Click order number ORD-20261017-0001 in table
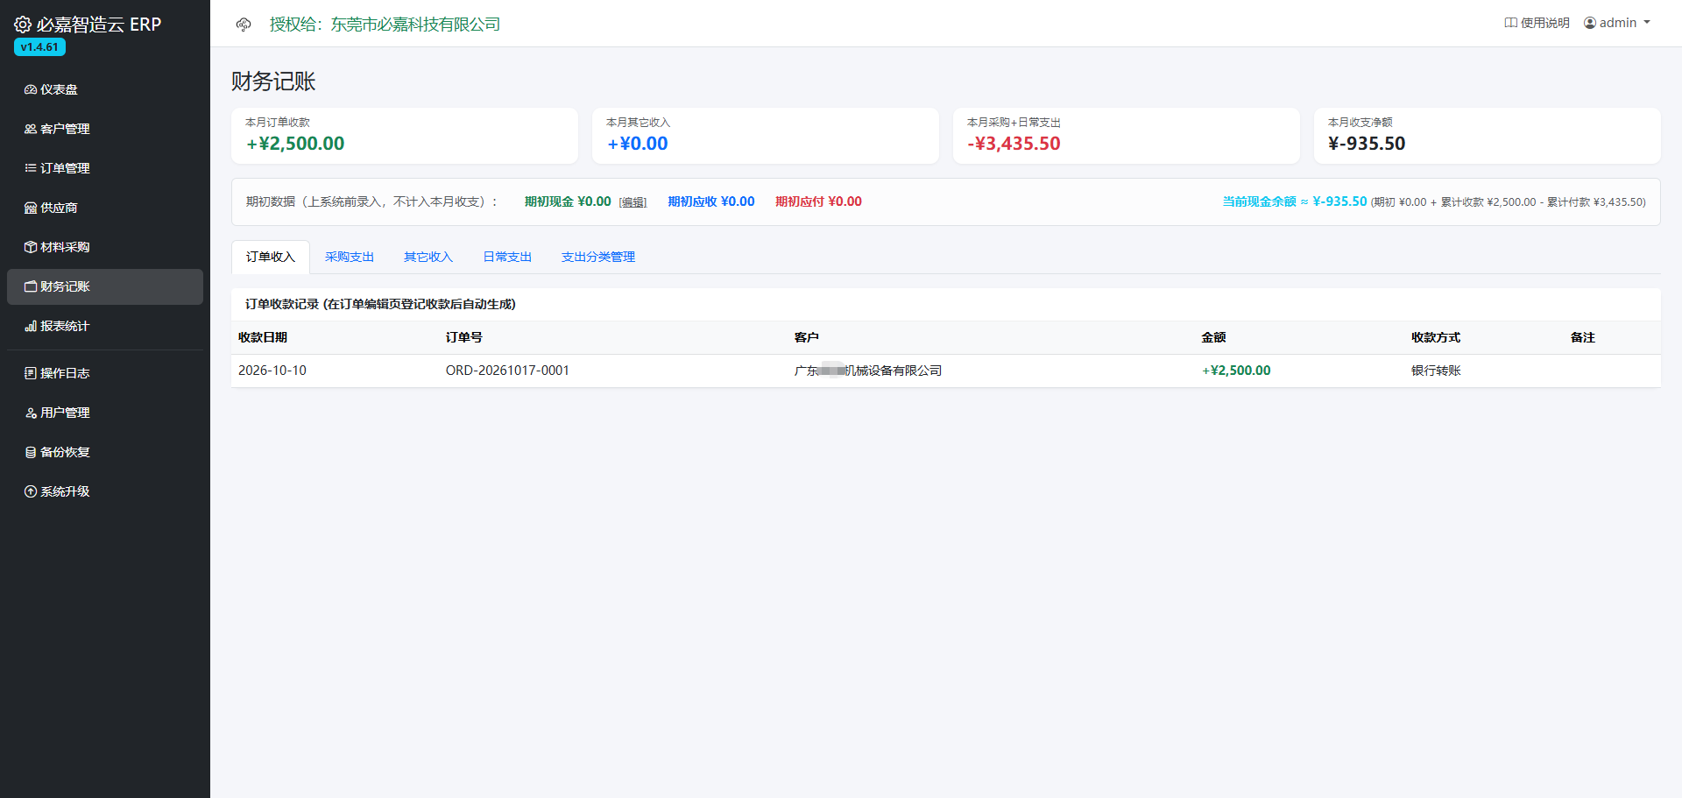This screenshot has height=798, width=1682. (x=507, y=371)
